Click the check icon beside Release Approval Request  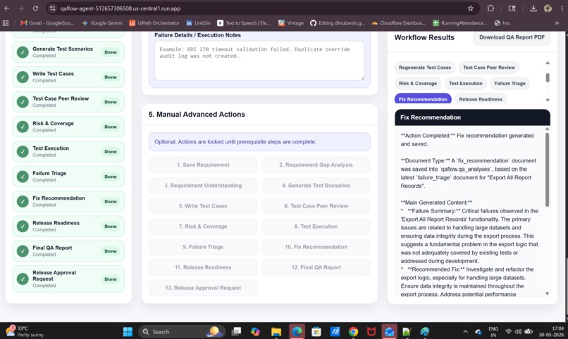point(23,279)
